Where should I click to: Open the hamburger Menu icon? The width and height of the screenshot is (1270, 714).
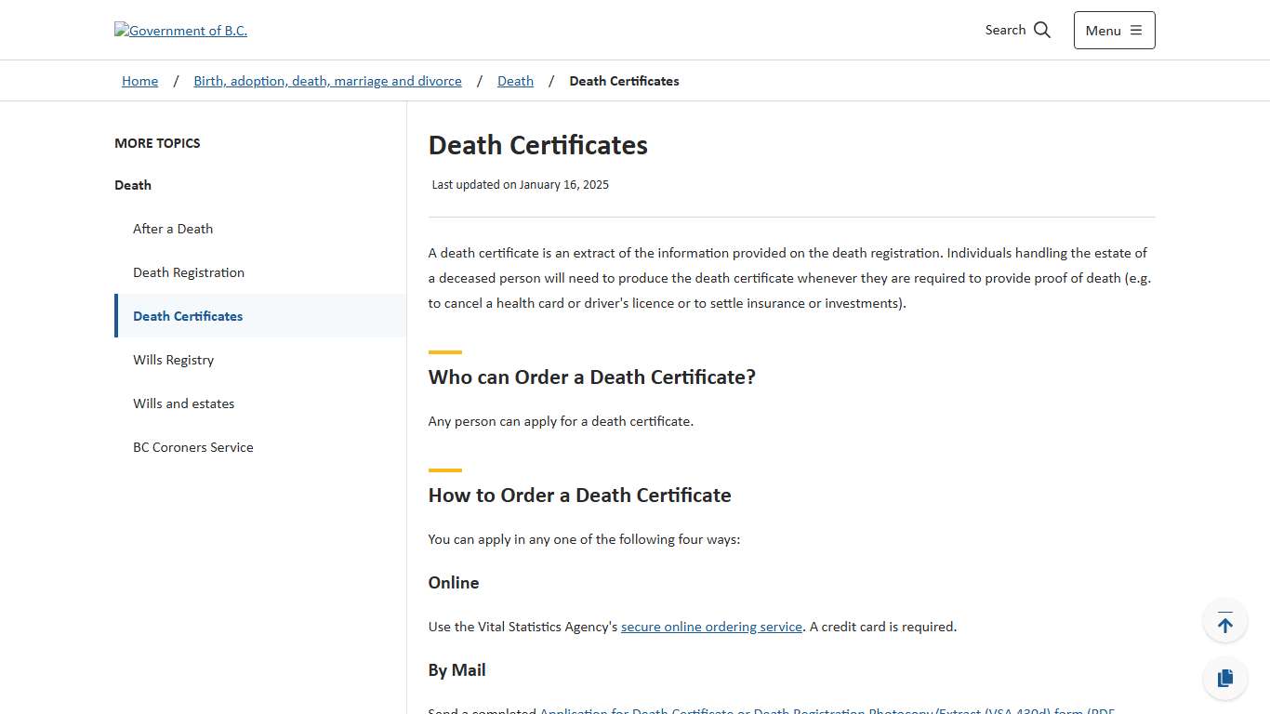[1135, 30]
